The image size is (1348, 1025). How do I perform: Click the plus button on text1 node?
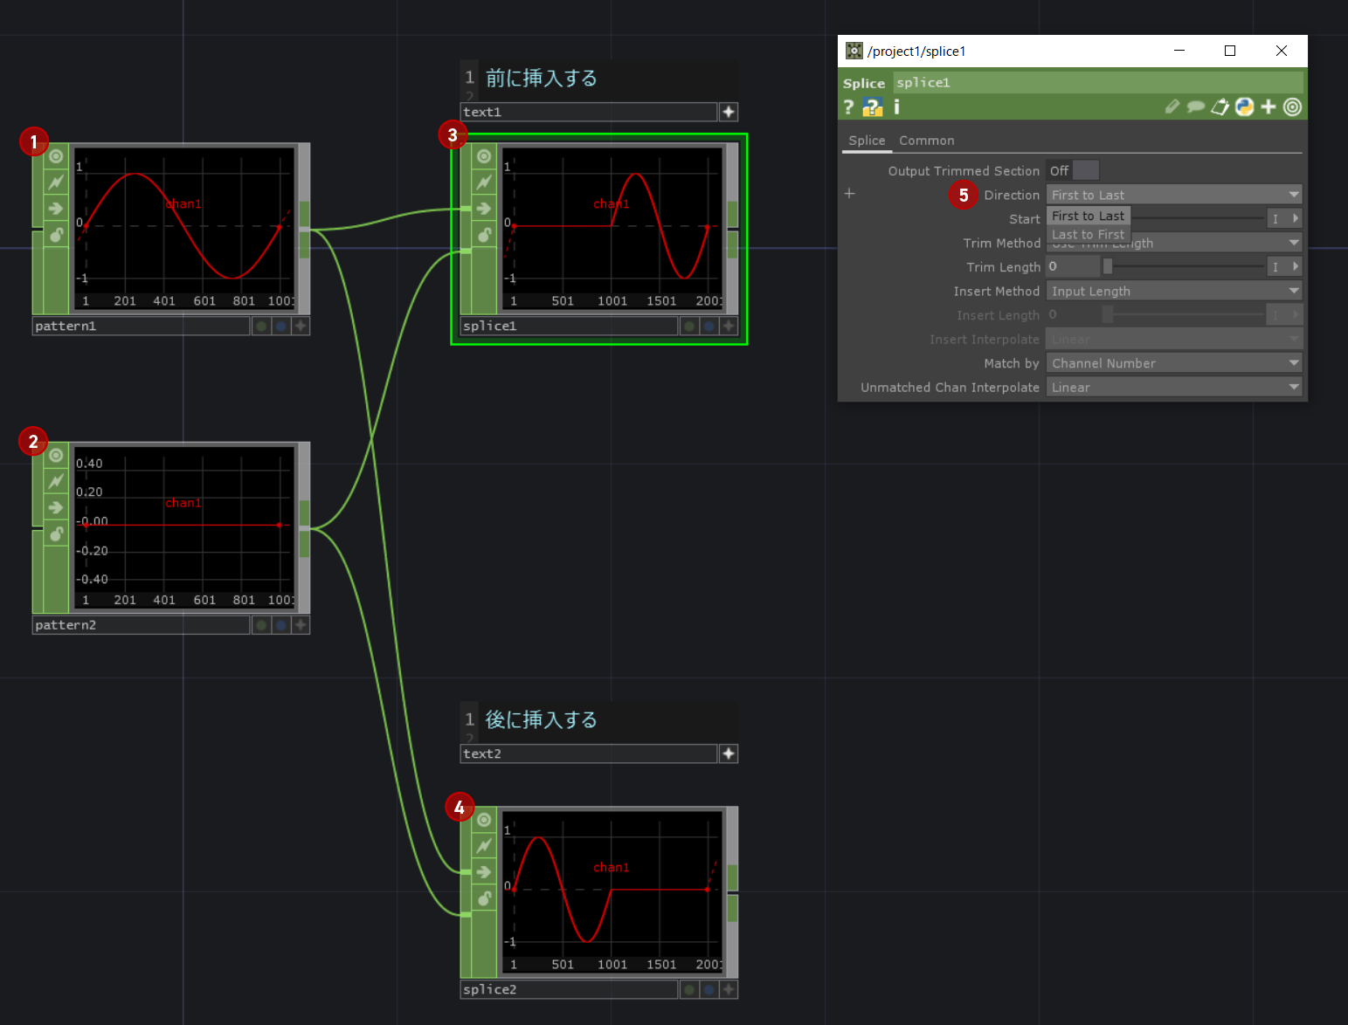pyautogui.click(x=729, y=112)
